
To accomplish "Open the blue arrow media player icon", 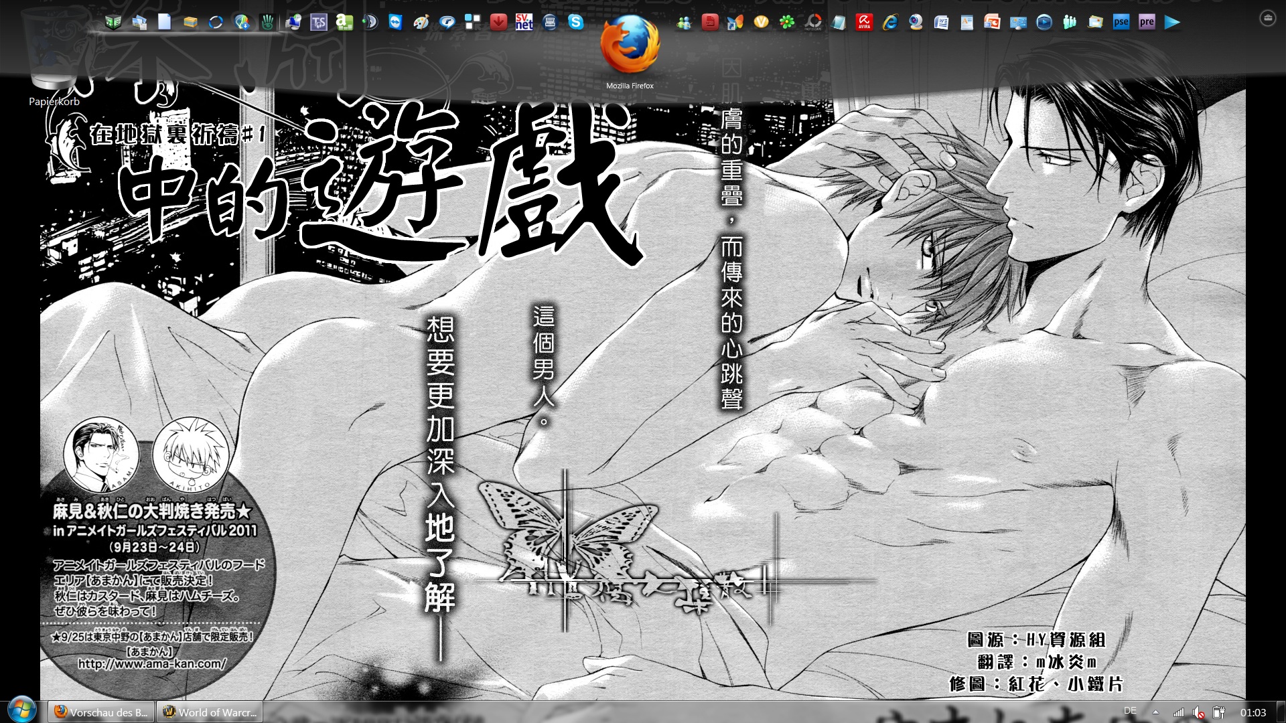I will pyautogui.click(x=1172, y=22).
